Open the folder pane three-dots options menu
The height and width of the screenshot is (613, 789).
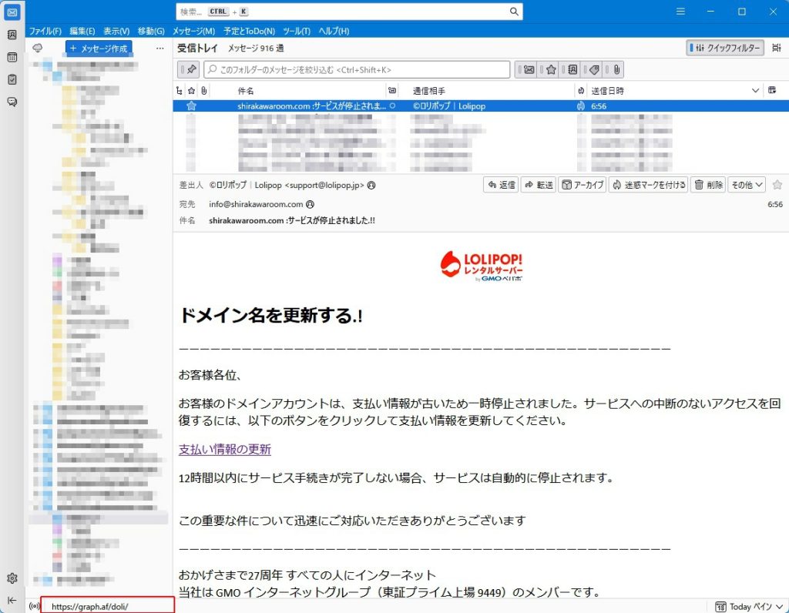coord(160,48)
